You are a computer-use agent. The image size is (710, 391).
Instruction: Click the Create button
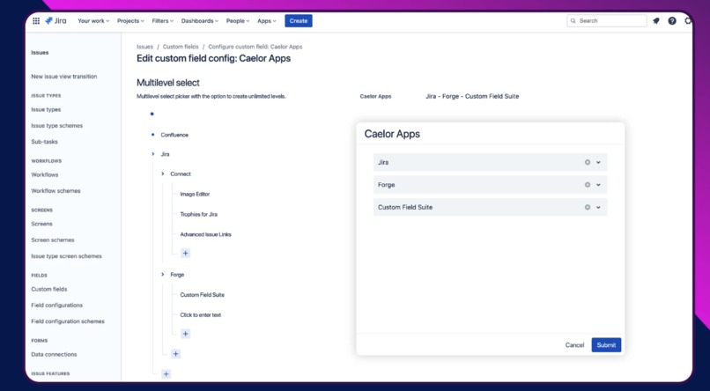click(x=299, y=21)
